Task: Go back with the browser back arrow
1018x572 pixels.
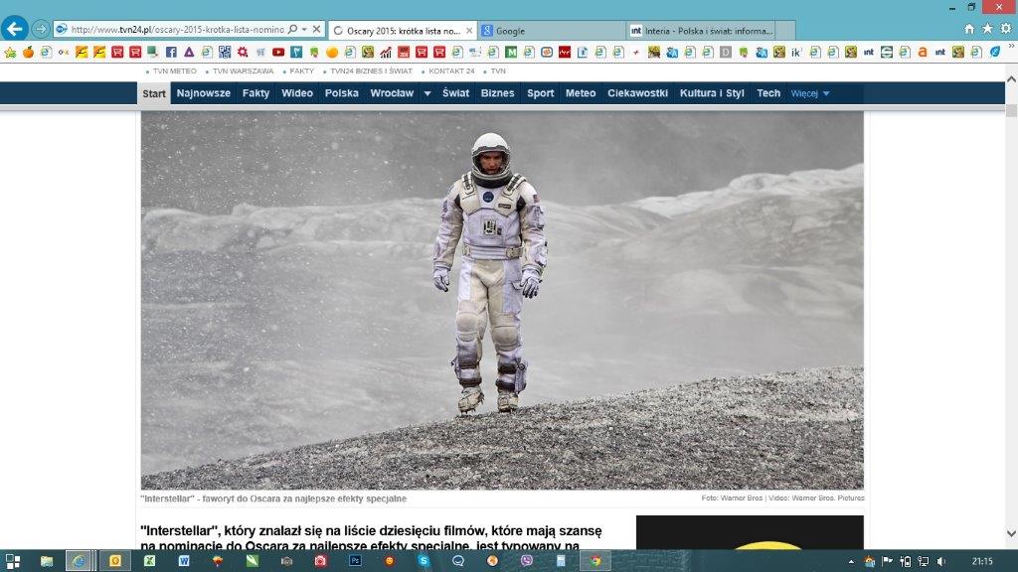Action: click(14, 29)
